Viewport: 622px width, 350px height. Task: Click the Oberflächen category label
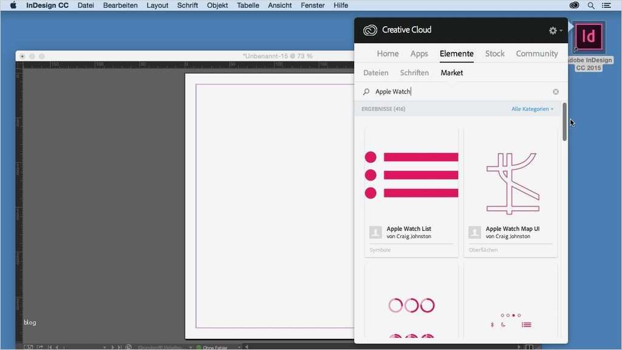tap(483, 250)
